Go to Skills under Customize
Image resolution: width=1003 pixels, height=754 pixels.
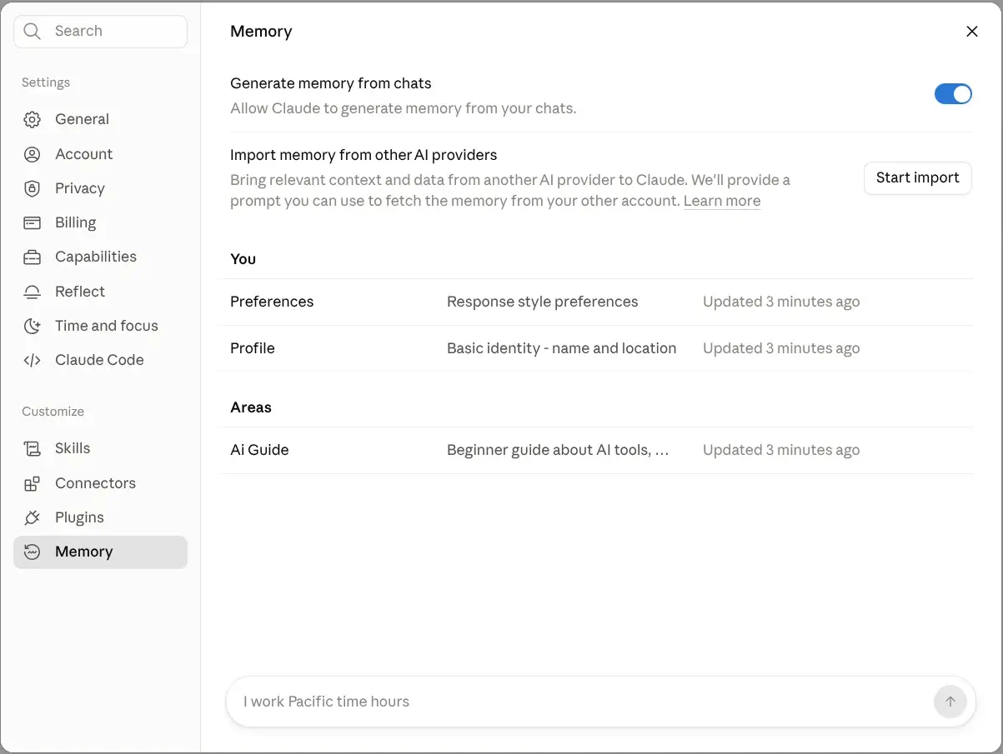pos(100,448)
